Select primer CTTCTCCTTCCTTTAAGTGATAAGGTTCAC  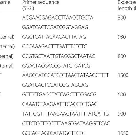[66, 123]
